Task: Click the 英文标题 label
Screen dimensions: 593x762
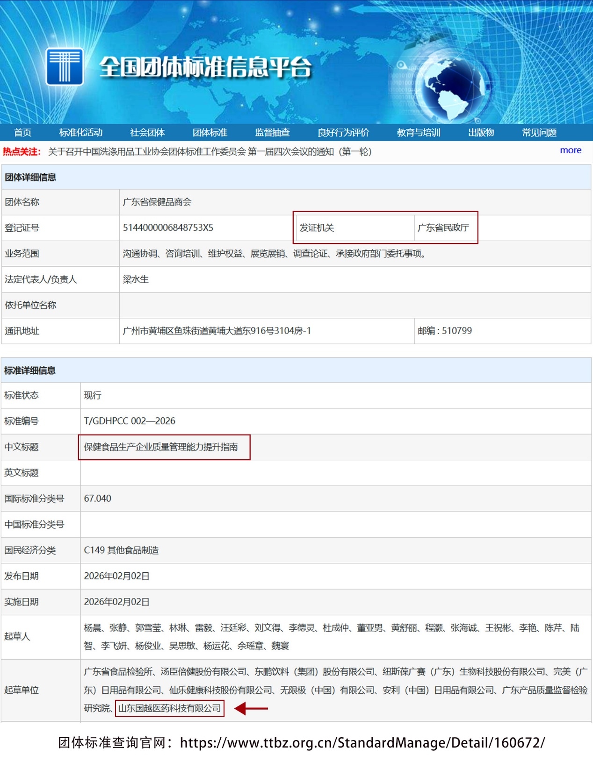Action: (x=22, y=473)
